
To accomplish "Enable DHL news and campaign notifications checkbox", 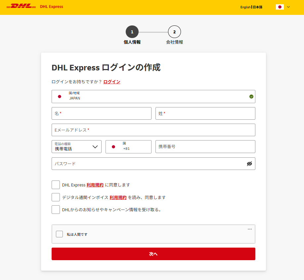I will click(56, 210).
